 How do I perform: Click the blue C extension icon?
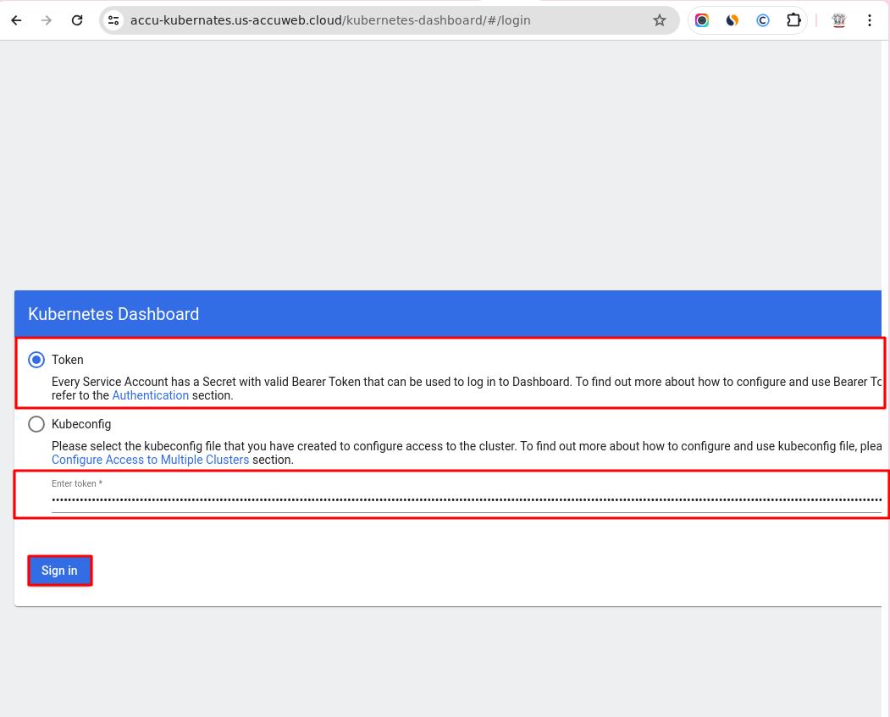(763, 20)
